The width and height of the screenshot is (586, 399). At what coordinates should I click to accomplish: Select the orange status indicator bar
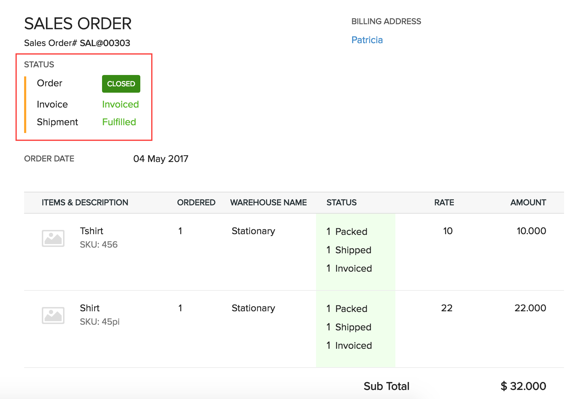pyautogui.click(x=25, y=103)
